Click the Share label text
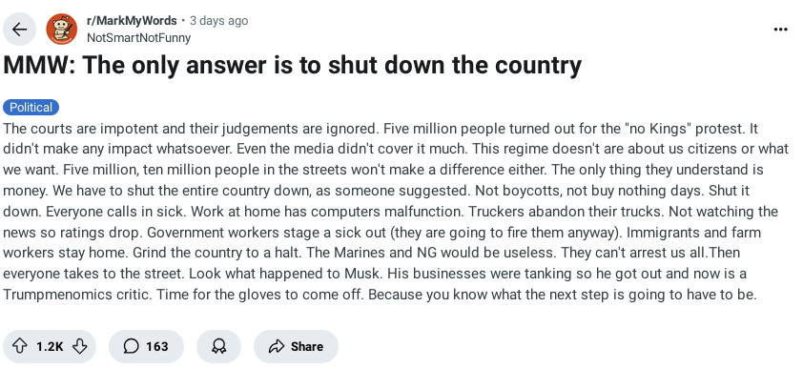This screenshot has height=368, width=803. coord(307,346)
